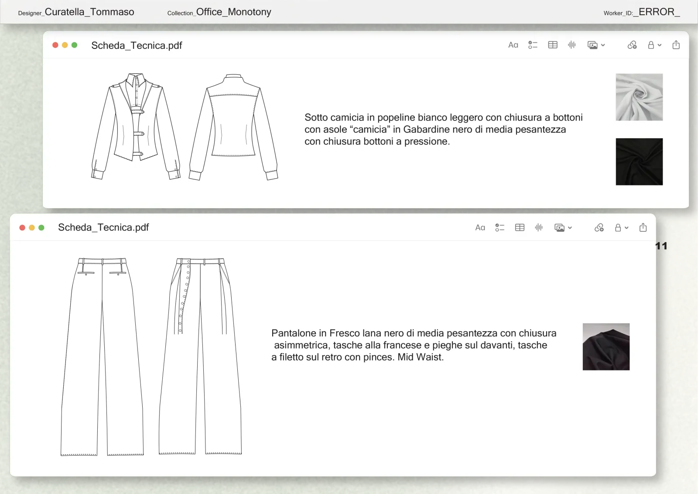Open text format Aa in upper window
Viewport: 698px width, 494px height.
click(513, 45)
